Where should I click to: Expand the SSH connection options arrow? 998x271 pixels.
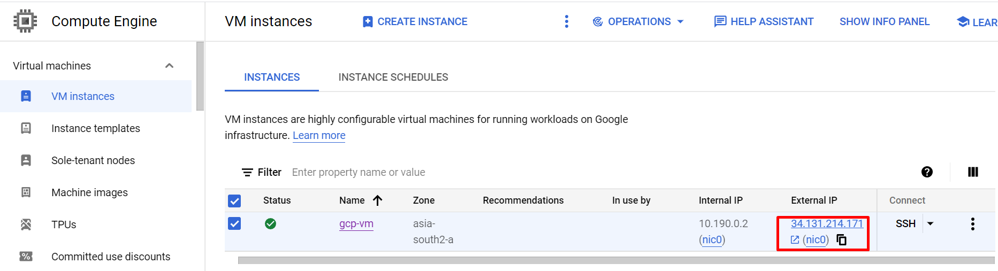(x=931, y=224)
